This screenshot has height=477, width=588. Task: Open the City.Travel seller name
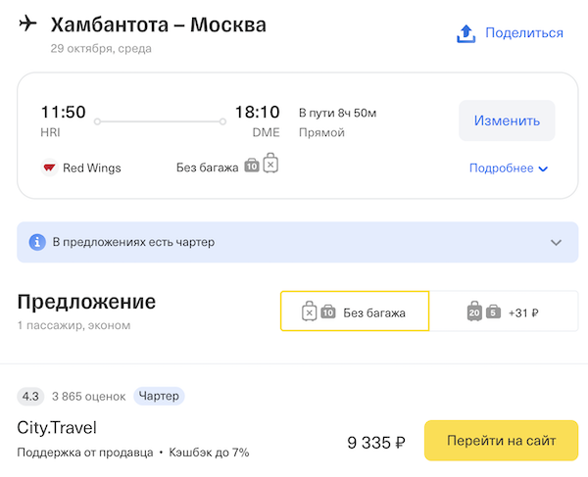pos(57,428)
